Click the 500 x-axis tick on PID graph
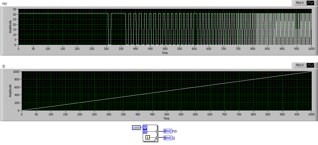This screenshot has height=145, width=318. click(x=165, y=49)
